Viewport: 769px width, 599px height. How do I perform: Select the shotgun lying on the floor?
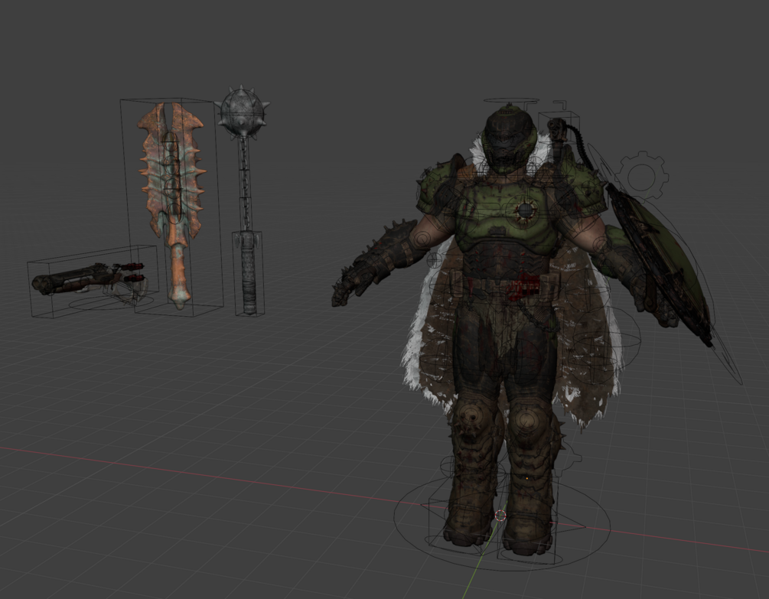(x=88, y=278)
